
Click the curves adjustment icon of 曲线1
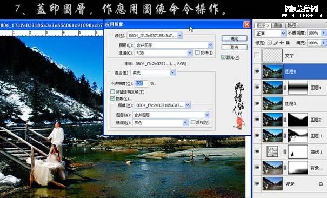[x=272, y=151]
